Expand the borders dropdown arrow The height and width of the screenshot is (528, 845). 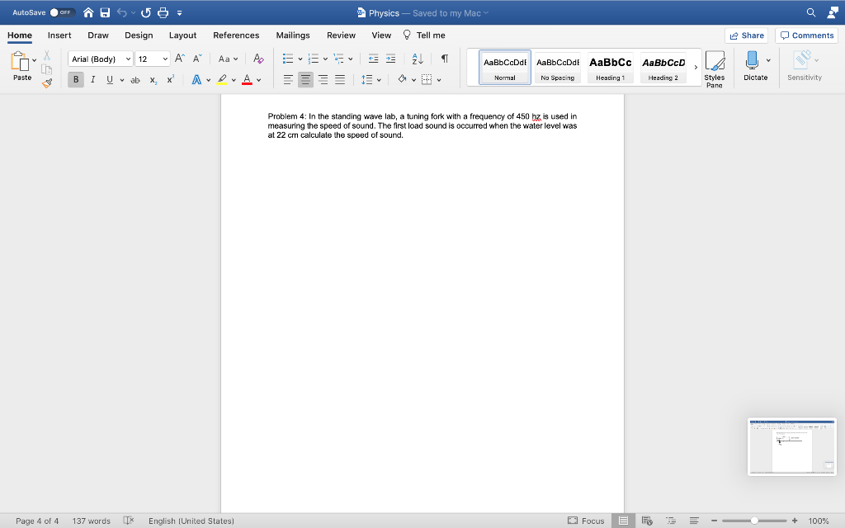pyautogui.click(x=439, y=80)
